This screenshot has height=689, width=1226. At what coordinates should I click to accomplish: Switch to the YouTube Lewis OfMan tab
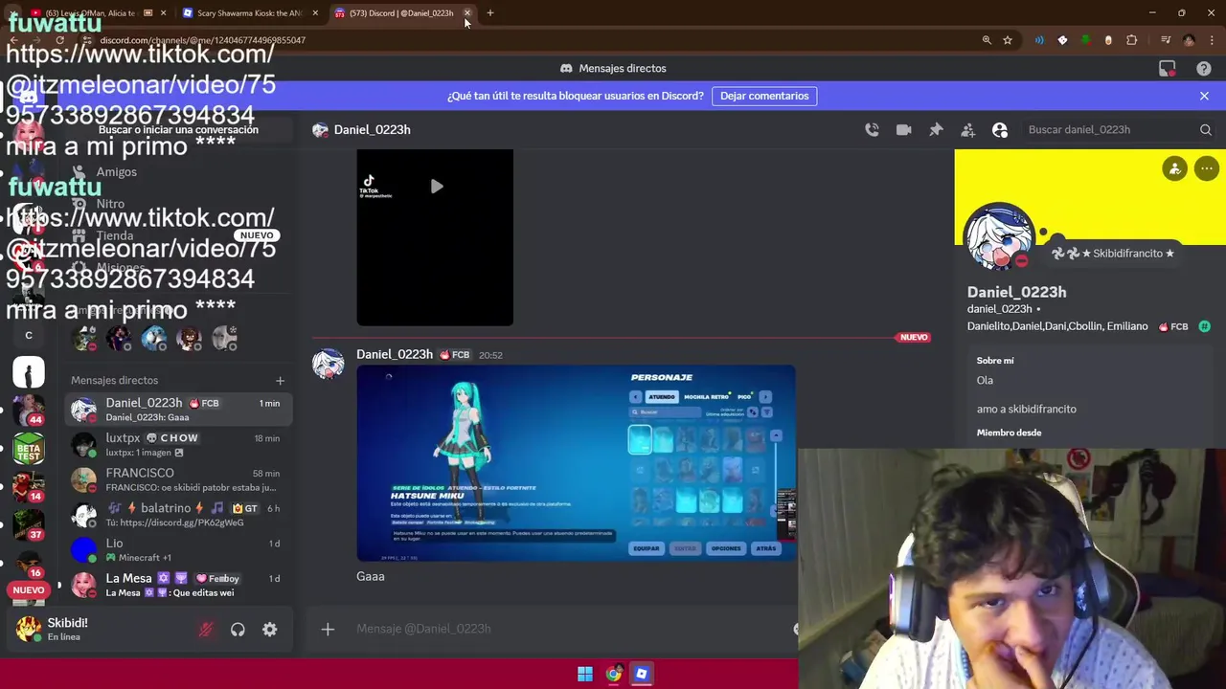pos(91,13)
